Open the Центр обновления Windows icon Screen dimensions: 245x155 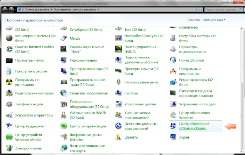coord(173,115)
